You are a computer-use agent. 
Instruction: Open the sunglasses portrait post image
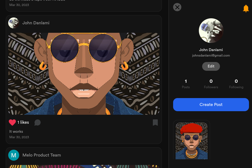click(x=84, y=74)
